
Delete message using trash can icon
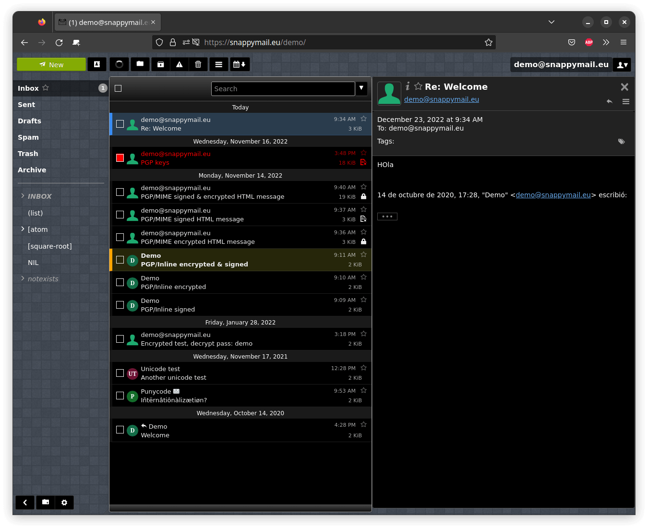pyautogui.click(x=198, y=64)
